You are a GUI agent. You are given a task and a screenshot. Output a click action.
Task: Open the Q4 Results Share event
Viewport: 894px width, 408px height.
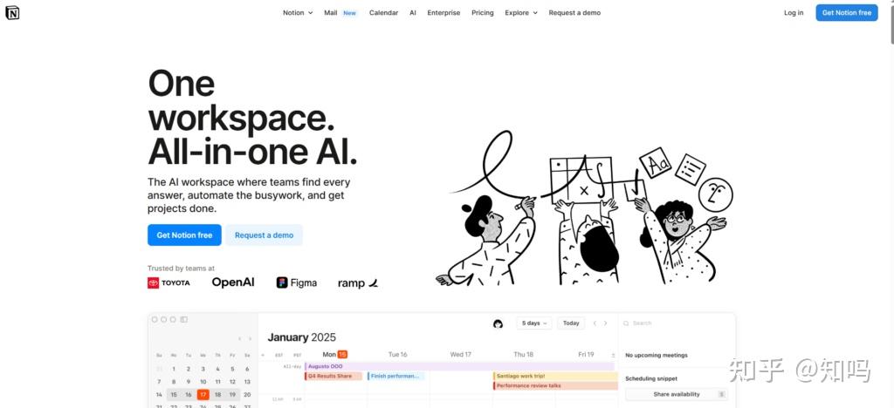(x=334, y=376)
